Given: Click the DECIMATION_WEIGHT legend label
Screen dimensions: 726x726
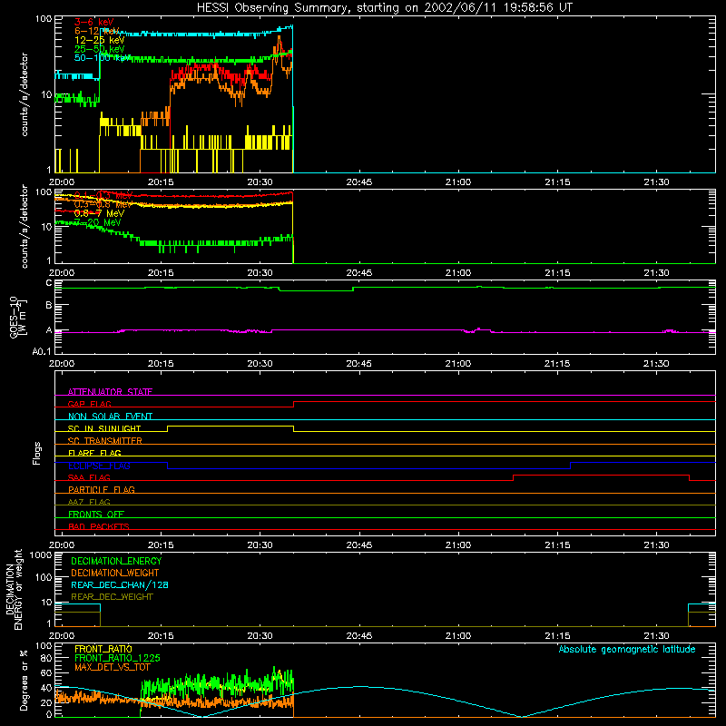Looking at the screenshot, I should [x=115, y=573].
